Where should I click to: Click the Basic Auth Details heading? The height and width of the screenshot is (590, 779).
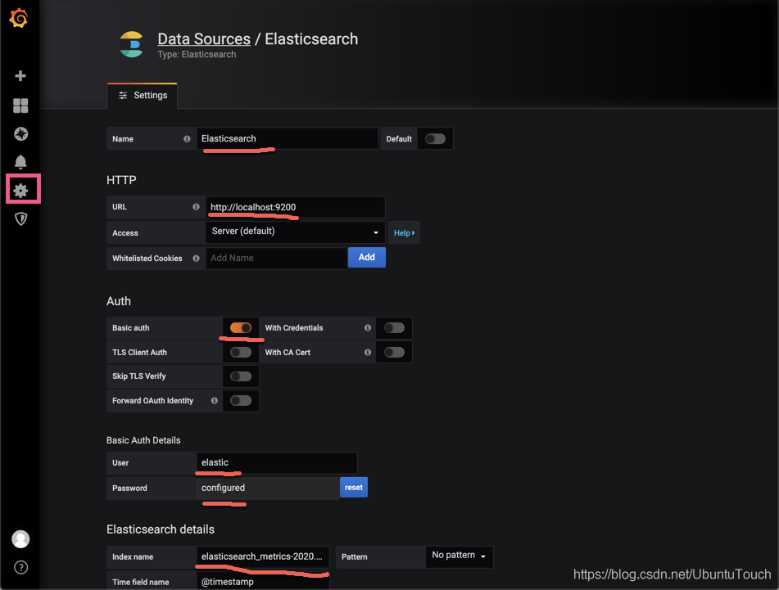click(x=143, y=440)
